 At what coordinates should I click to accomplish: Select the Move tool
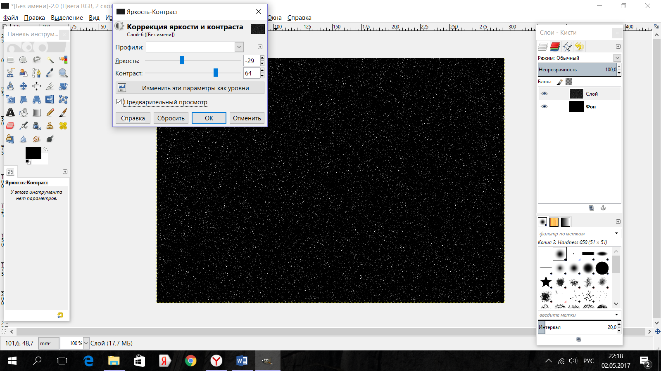[24, 86]
